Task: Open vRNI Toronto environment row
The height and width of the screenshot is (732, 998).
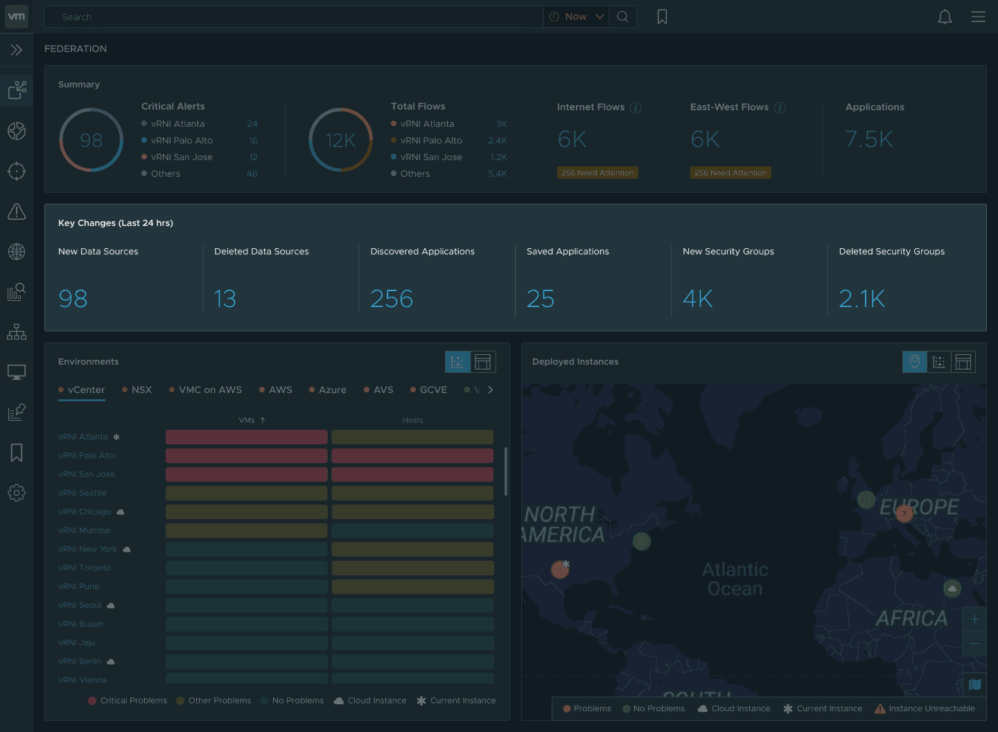Action: pos(85,568)
